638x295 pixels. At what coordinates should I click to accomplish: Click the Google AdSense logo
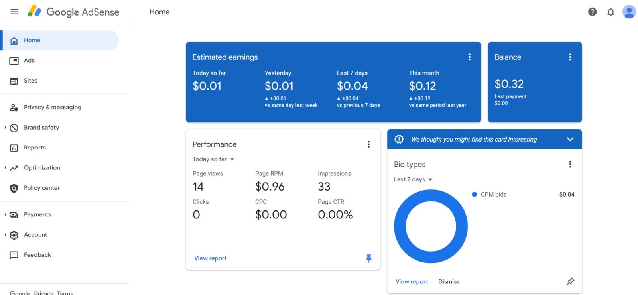74,12
